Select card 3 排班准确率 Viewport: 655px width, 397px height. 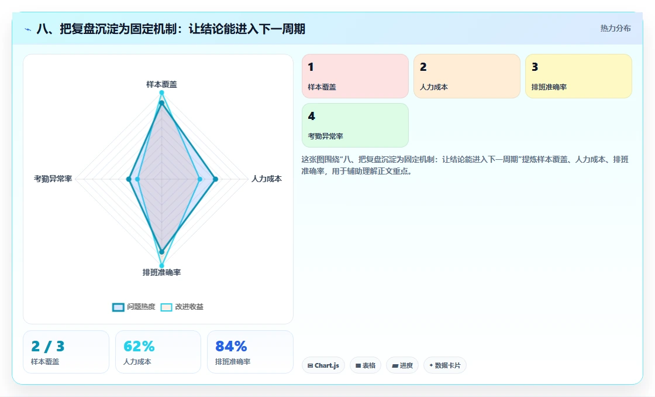(578, 76)
